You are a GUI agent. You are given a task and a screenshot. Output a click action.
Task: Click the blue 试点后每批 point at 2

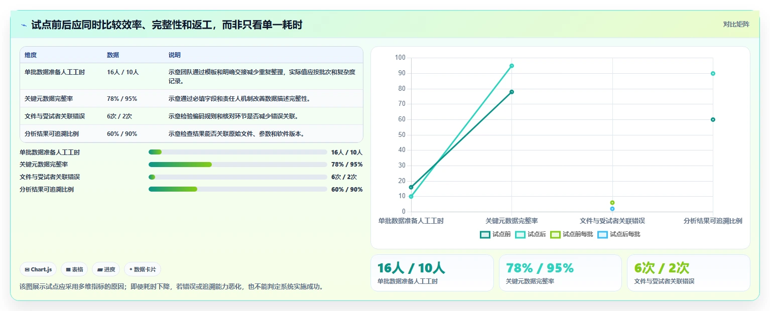coord(612,209)
